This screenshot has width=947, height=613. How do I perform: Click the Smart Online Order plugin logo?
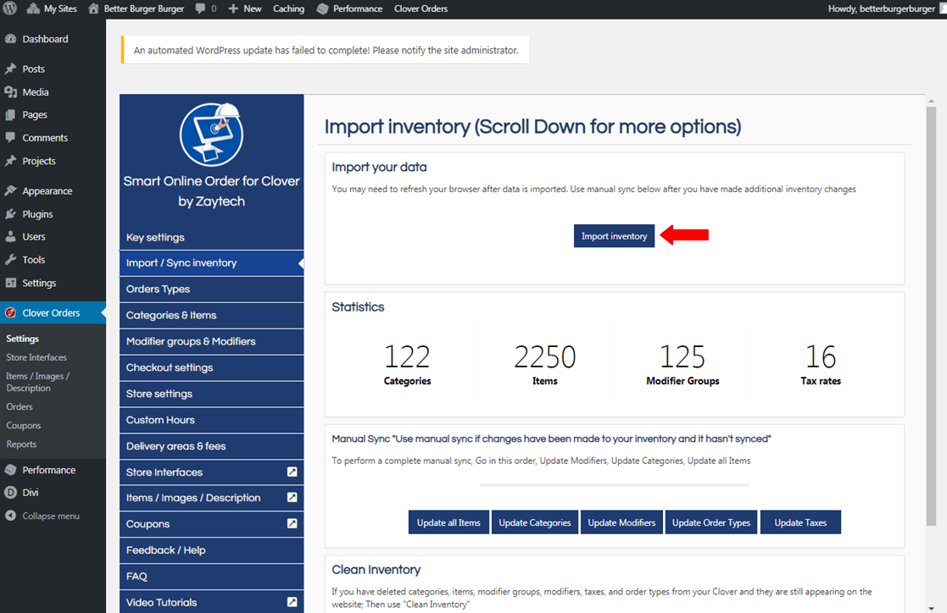tap(211, 135)
